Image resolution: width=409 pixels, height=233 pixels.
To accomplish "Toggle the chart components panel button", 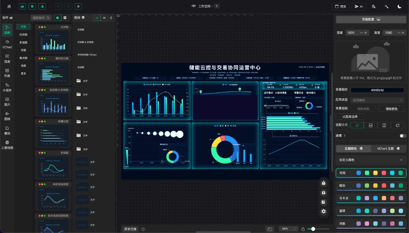I will [x=22, y=6].
